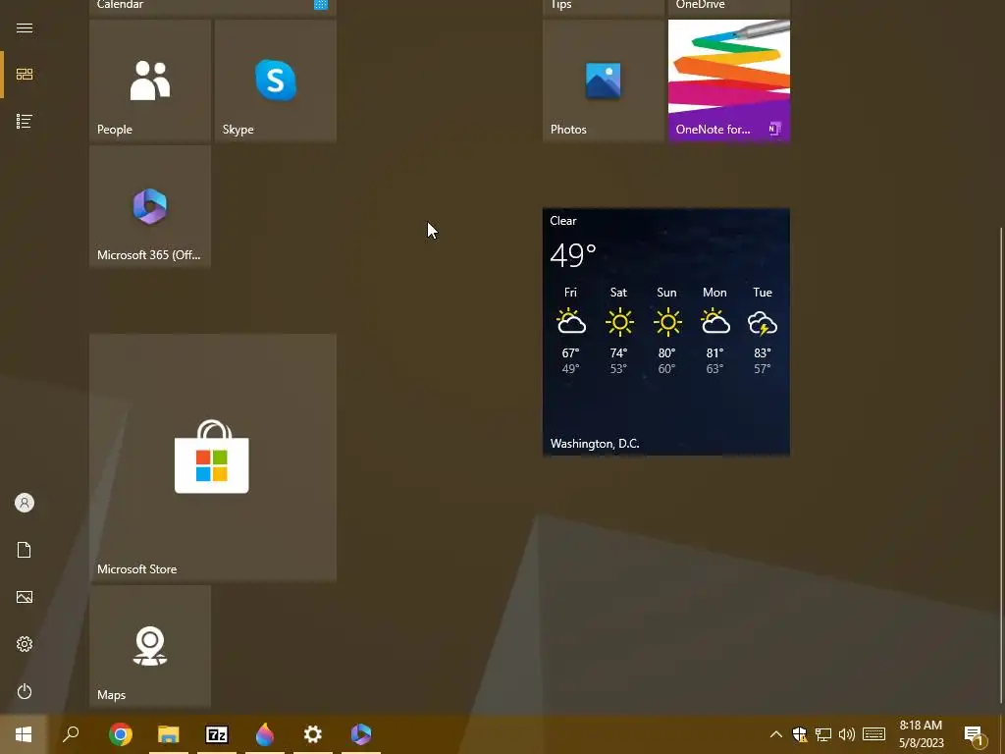
Task: Open the Calendar tile at top
Action: click(x=213, y=7)
